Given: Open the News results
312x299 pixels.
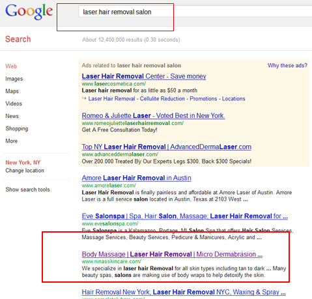Looking at the screenshot, I should tap(12, 116).
